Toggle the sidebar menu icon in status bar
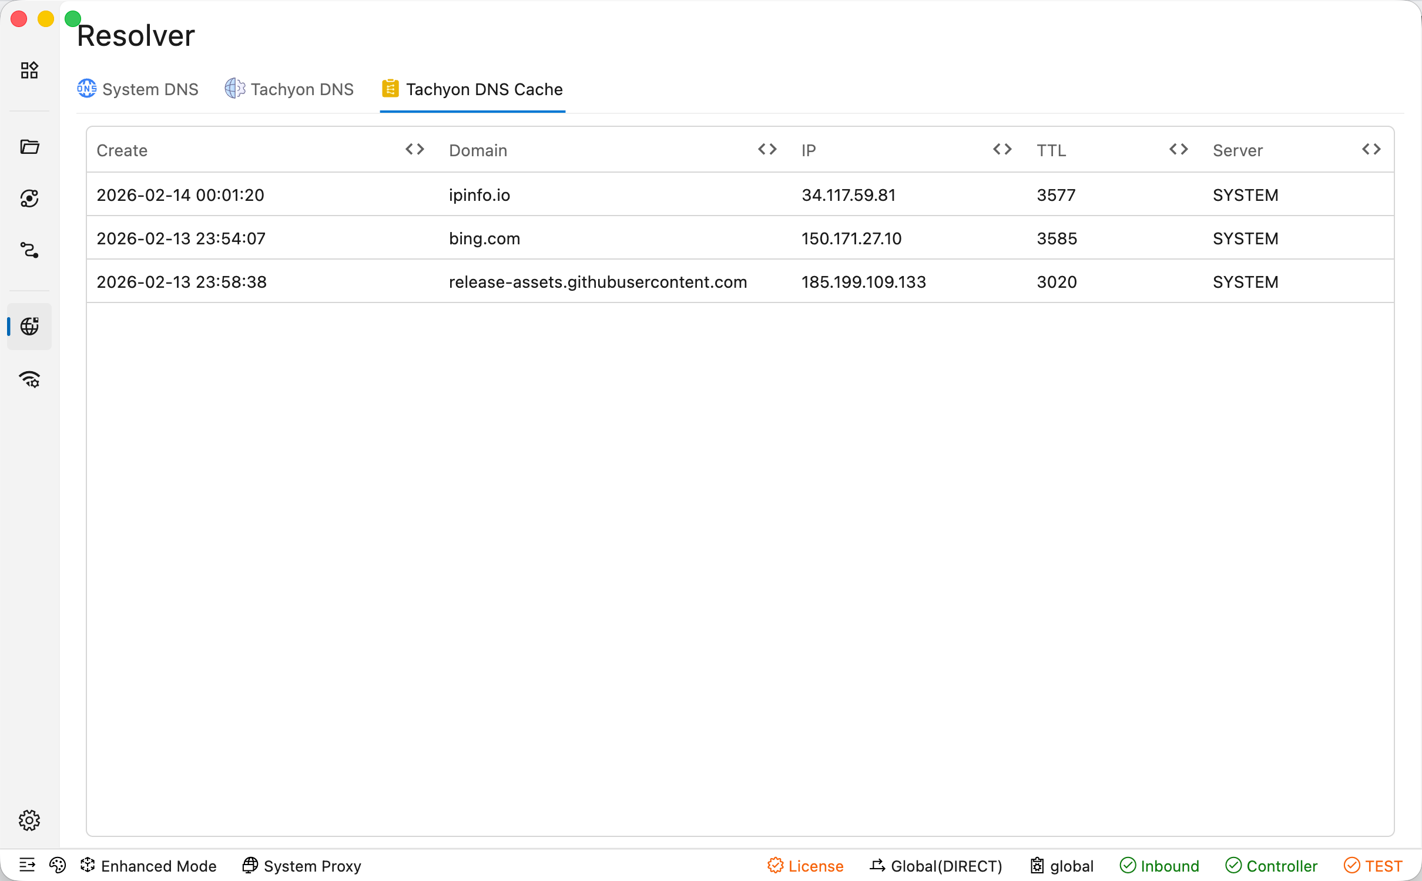The image size is (1422, 881). coord(27,865)
